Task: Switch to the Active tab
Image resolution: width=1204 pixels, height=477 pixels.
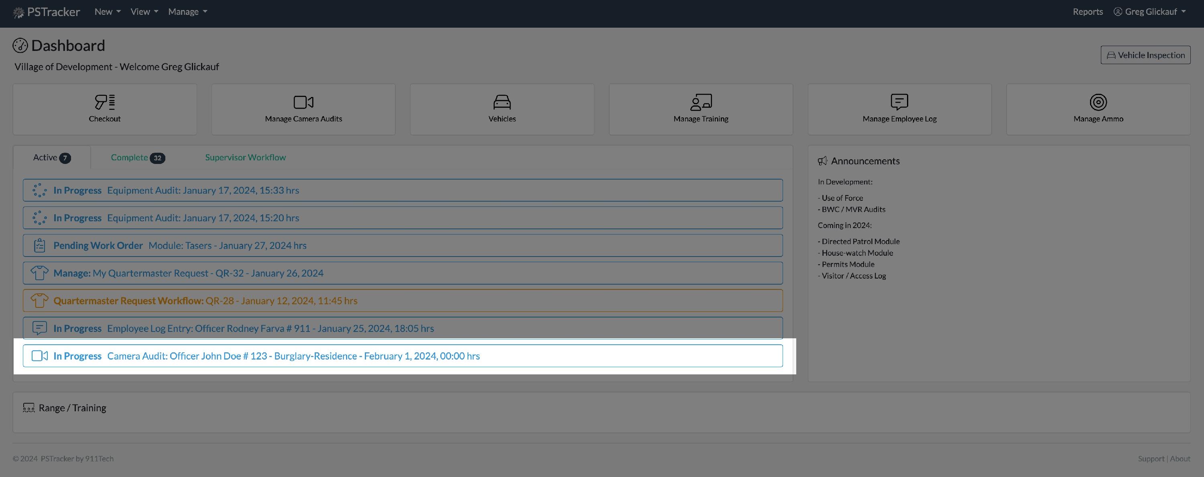Action: tap(52, 157)
